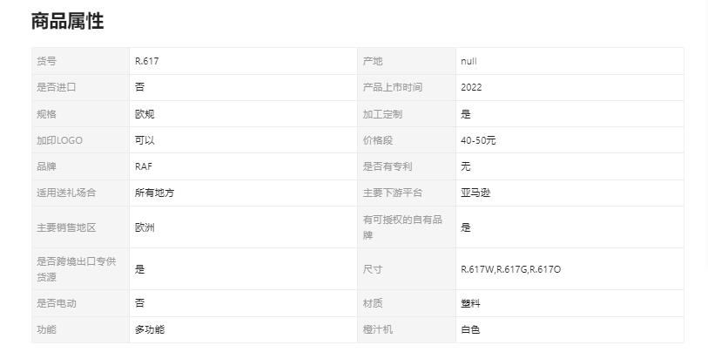The width and height of the screenshot is (708, 352).
Task: Click the 欧规 specification value
Action: point(145,114)
